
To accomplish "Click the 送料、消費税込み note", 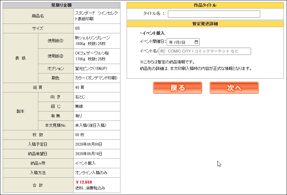I will 90,188.
